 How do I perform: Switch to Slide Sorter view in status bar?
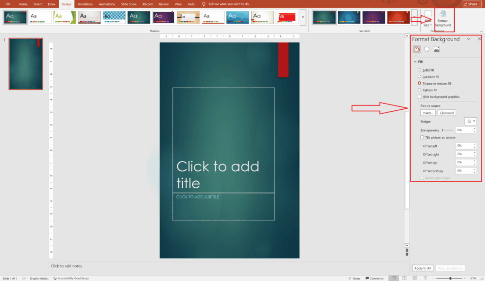click(x=404, y=278)
